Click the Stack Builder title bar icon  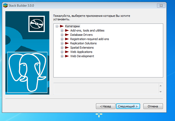[5, 5]
